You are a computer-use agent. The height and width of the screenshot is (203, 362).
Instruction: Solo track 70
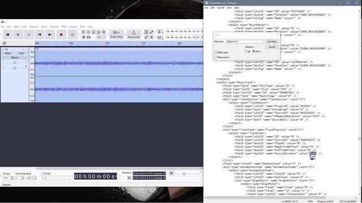click(21, 53)
